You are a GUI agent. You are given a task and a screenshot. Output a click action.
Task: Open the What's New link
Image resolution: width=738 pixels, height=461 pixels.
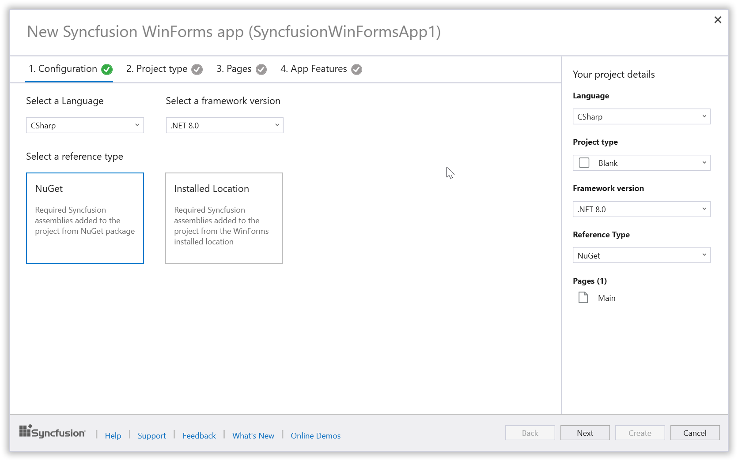pos(253,435)
